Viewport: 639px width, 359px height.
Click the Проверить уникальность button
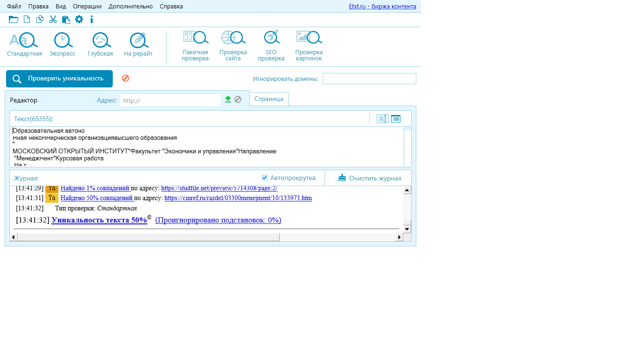(x=59, y=79)
